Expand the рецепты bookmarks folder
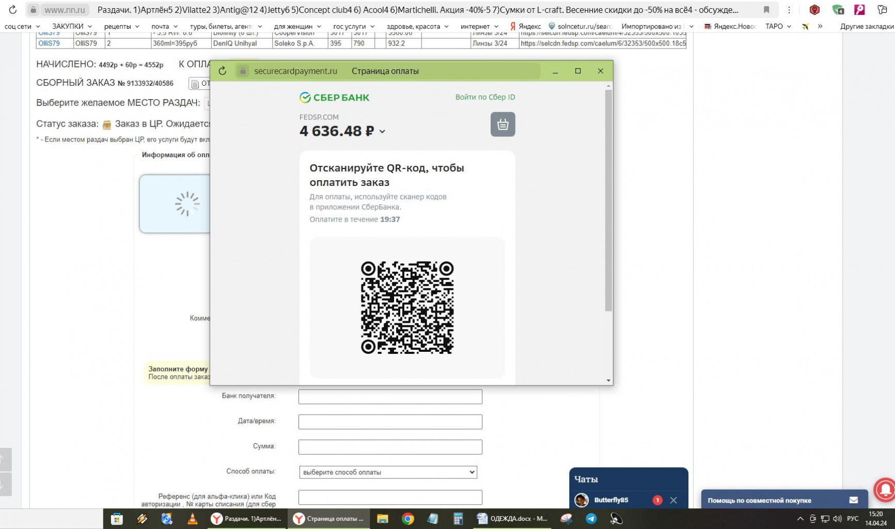Viewport: 895px width, 529px height. click(x=121, y=26)
